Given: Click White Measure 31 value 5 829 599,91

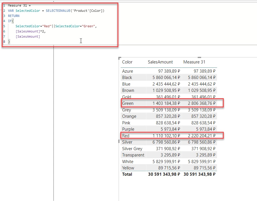Looking at the screenshot, I should coord(202,162).
